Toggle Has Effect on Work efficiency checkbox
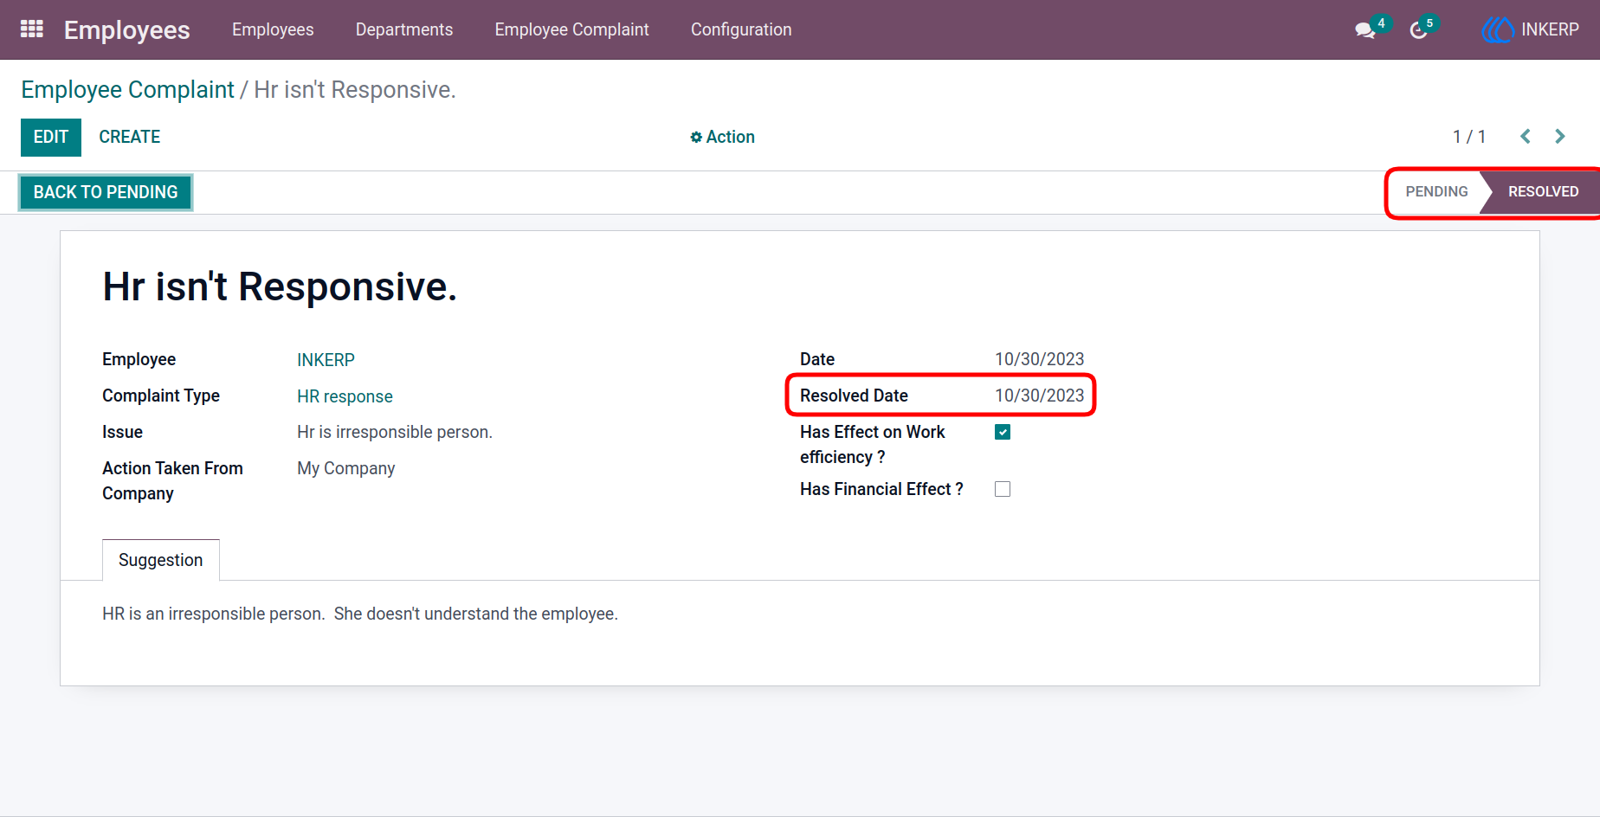The width and height of the screenshot is (1600, 817). [x=1003, y=432]
